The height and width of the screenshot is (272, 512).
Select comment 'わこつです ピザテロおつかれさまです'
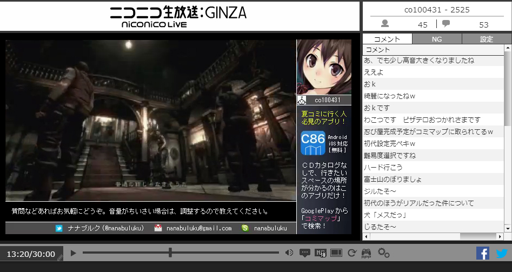click(x=433, y=120)
